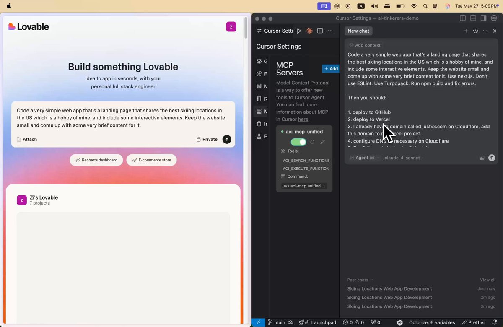Click the ACI_SEARCH_FUNCTIONS tool
The width and height of the screenshot is (503, 327).
306,161
